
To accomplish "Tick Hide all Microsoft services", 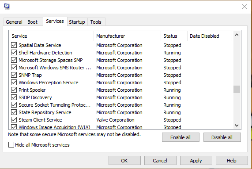I will click(x=11, y=145).
